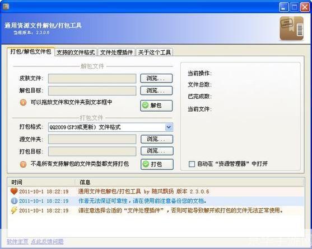Viewport: 312px width, 249px height.
Task: Click the app icon in the title bar
Action: click(6, 6)
